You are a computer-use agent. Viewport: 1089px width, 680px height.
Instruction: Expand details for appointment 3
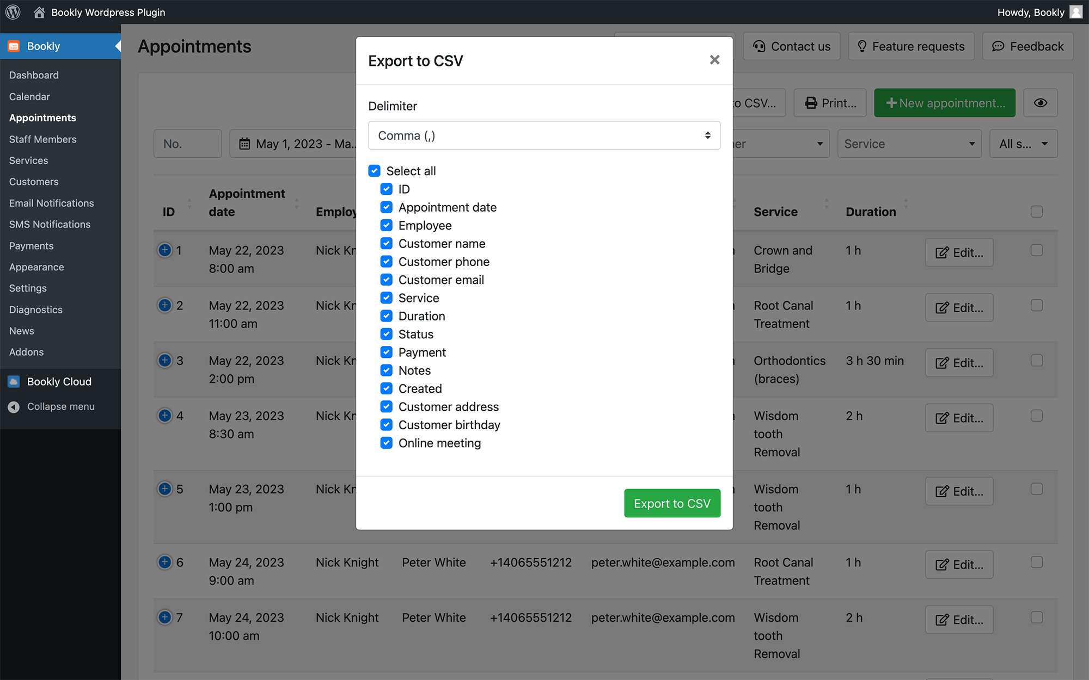164,360
